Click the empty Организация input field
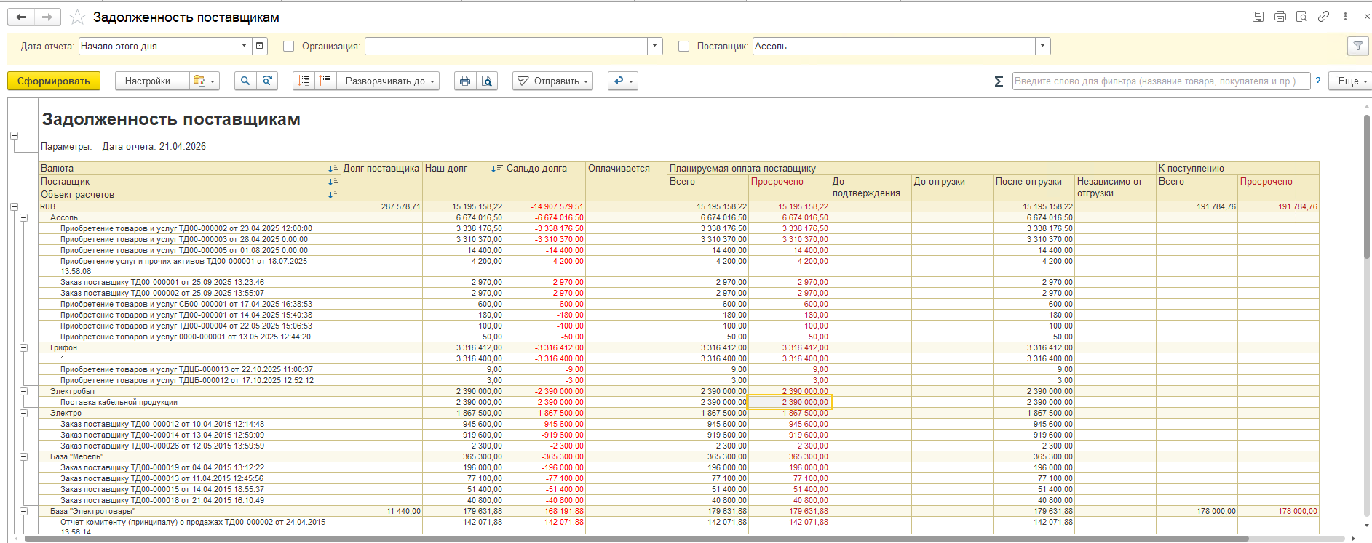The image size is (1372, 543). point(506,46)
